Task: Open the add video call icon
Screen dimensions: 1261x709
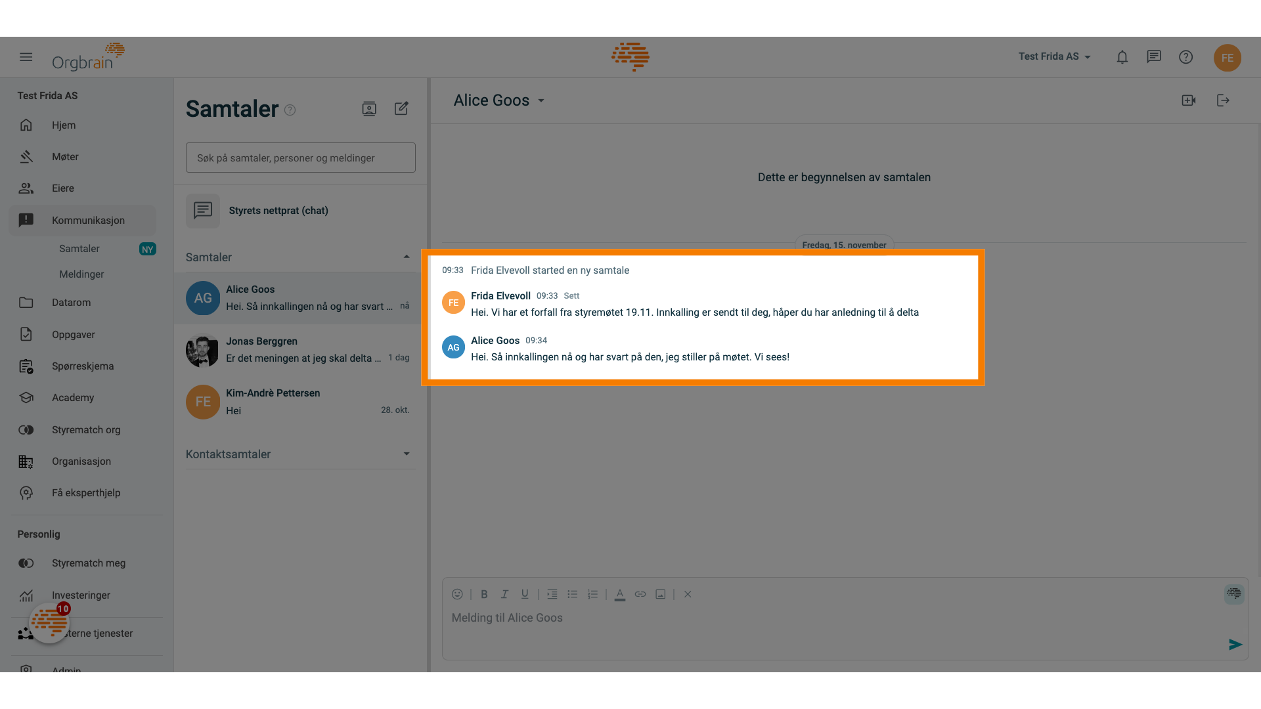Action: (1188, 100)
